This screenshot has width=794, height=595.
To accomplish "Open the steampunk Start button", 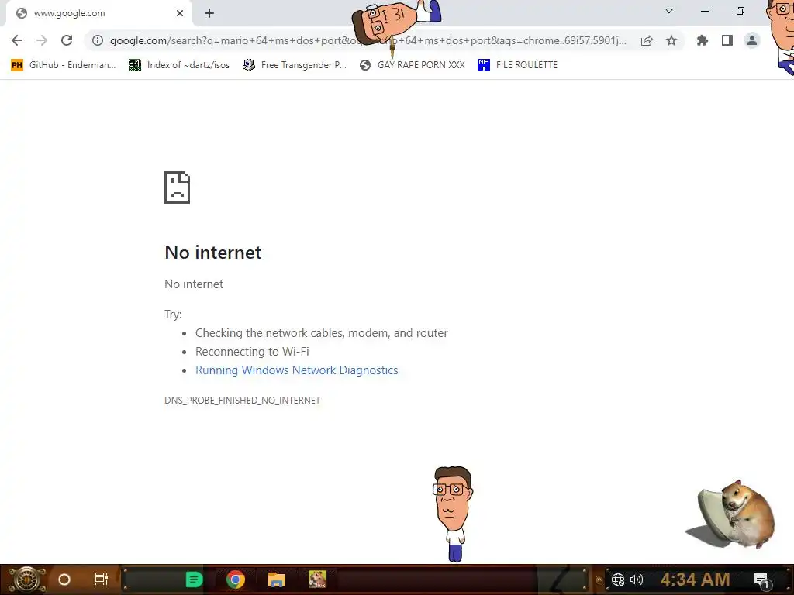I will click(x=27, y=580).
